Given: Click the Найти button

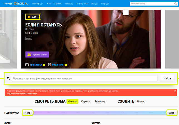Looking at the screenshot, I should pyautogui.click(x=167, y=78).
